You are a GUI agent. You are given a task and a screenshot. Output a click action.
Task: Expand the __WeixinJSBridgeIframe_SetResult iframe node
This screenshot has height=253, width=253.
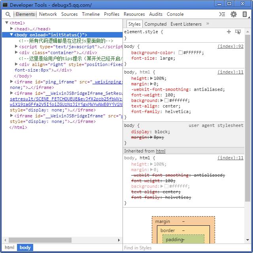coord(11,93)
